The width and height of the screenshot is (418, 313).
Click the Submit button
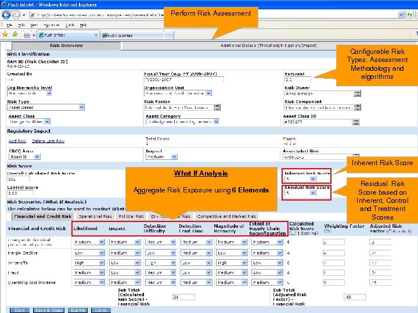(78, 310)
